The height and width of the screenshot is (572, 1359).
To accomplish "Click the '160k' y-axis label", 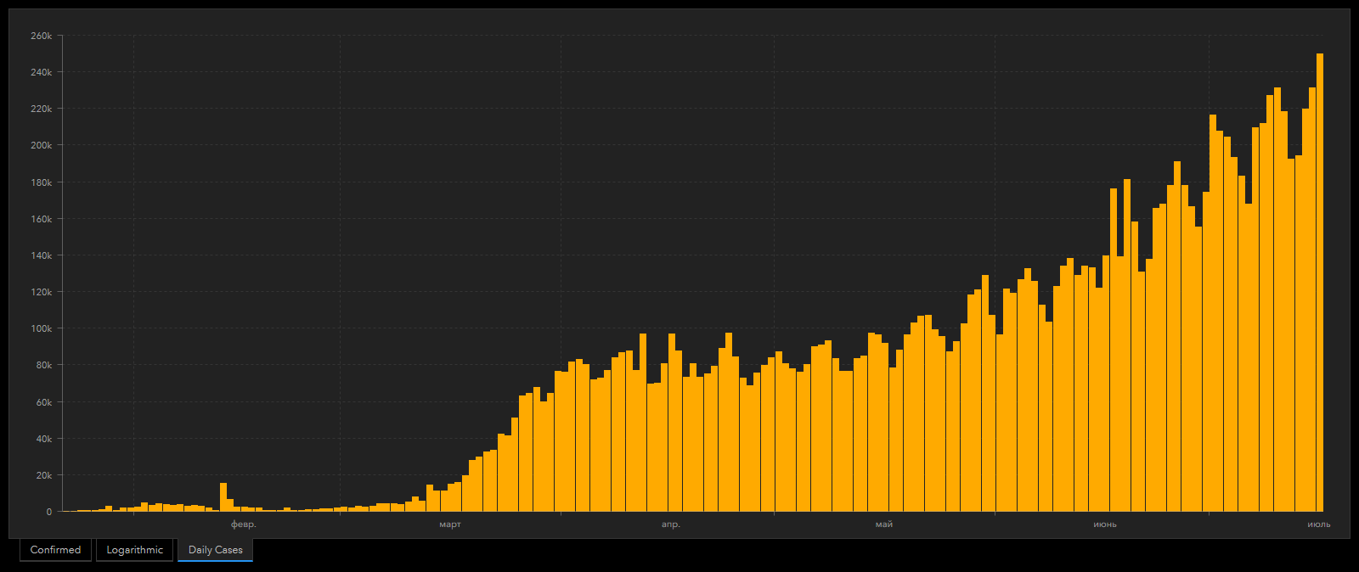I will [42, 219].
